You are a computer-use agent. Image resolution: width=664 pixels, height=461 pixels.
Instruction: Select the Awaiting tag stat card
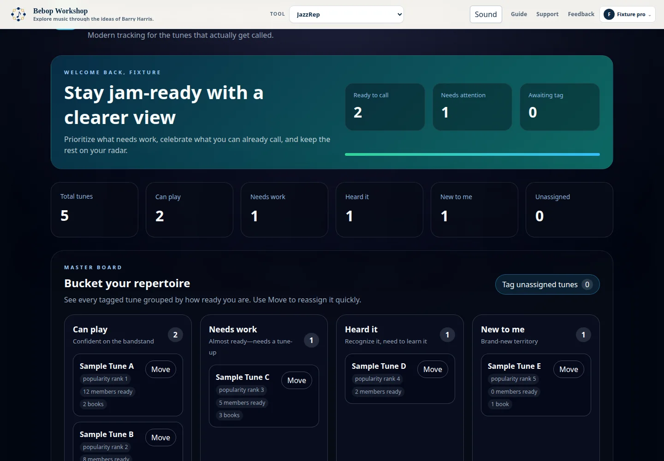(560, 107)
